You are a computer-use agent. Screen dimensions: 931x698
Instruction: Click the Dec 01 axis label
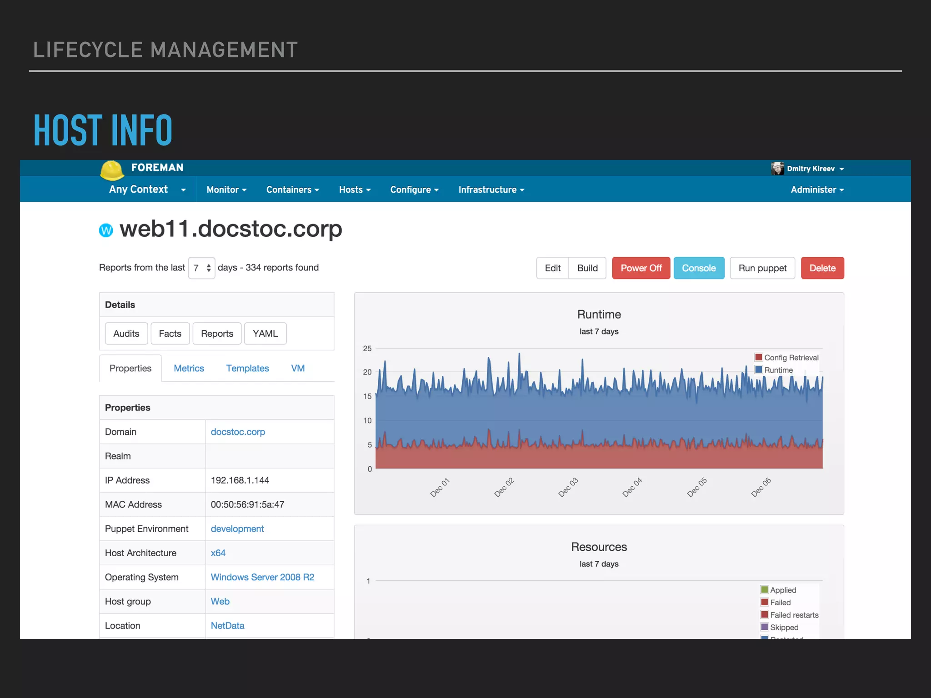[x=440, y=487]
